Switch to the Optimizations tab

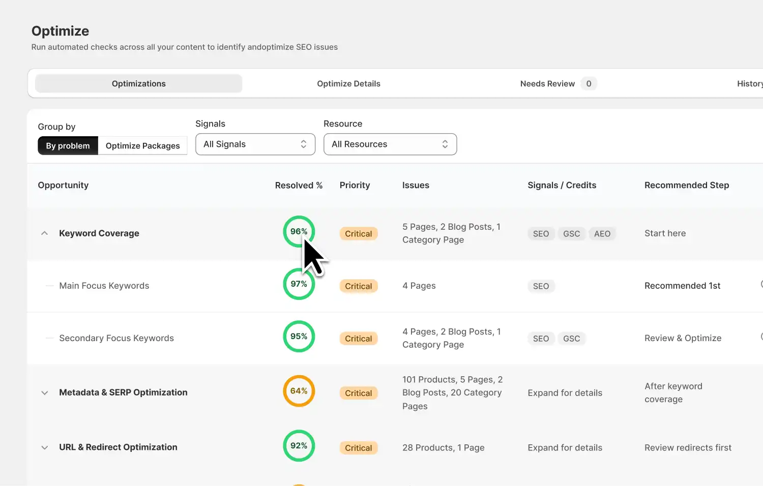139,84
